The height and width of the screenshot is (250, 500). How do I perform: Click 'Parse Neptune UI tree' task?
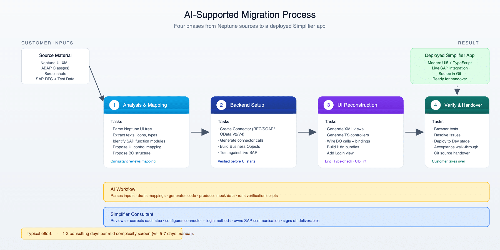tap(131, 129)
